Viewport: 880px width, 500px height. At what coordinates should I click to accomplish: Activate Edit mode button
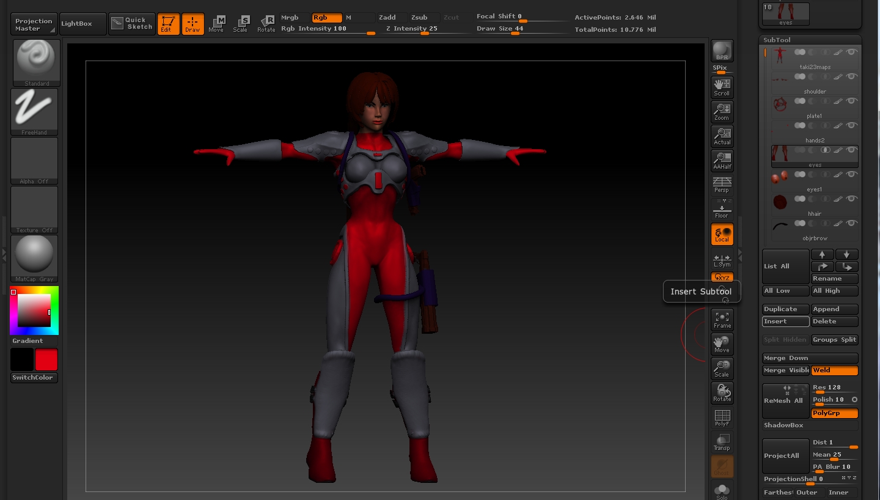click(168, 24)
